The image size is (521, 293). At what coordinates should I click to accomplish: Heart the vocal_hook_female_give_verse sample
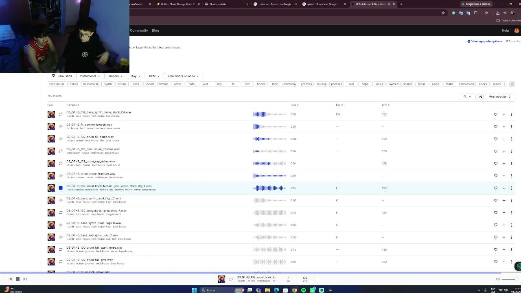click(x=495, y=188)
